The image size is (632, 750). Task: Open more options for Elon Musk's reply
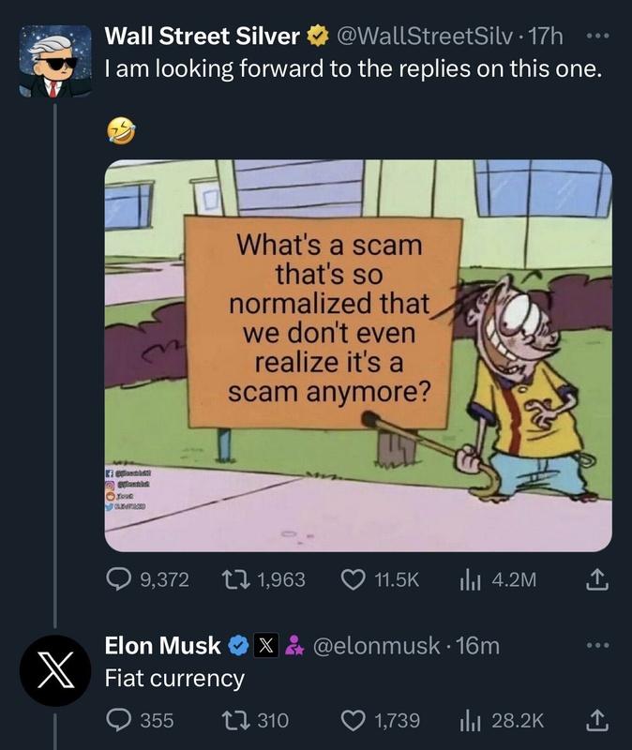[595, 646]
